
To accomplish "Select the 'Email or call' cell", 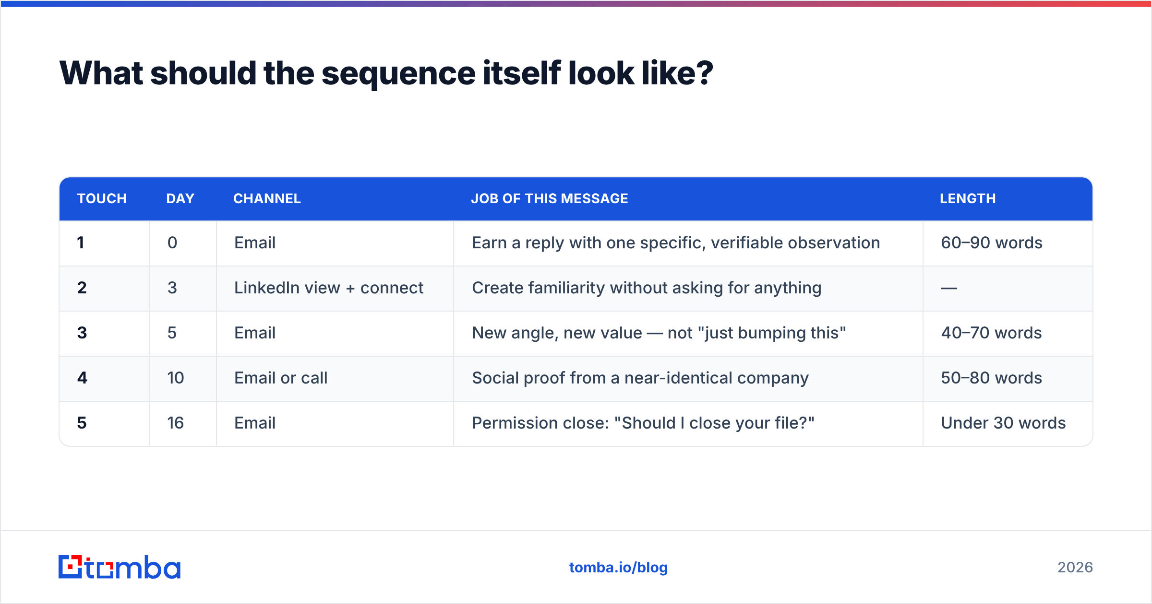I will pyautogui.click(x=335, y=378).
